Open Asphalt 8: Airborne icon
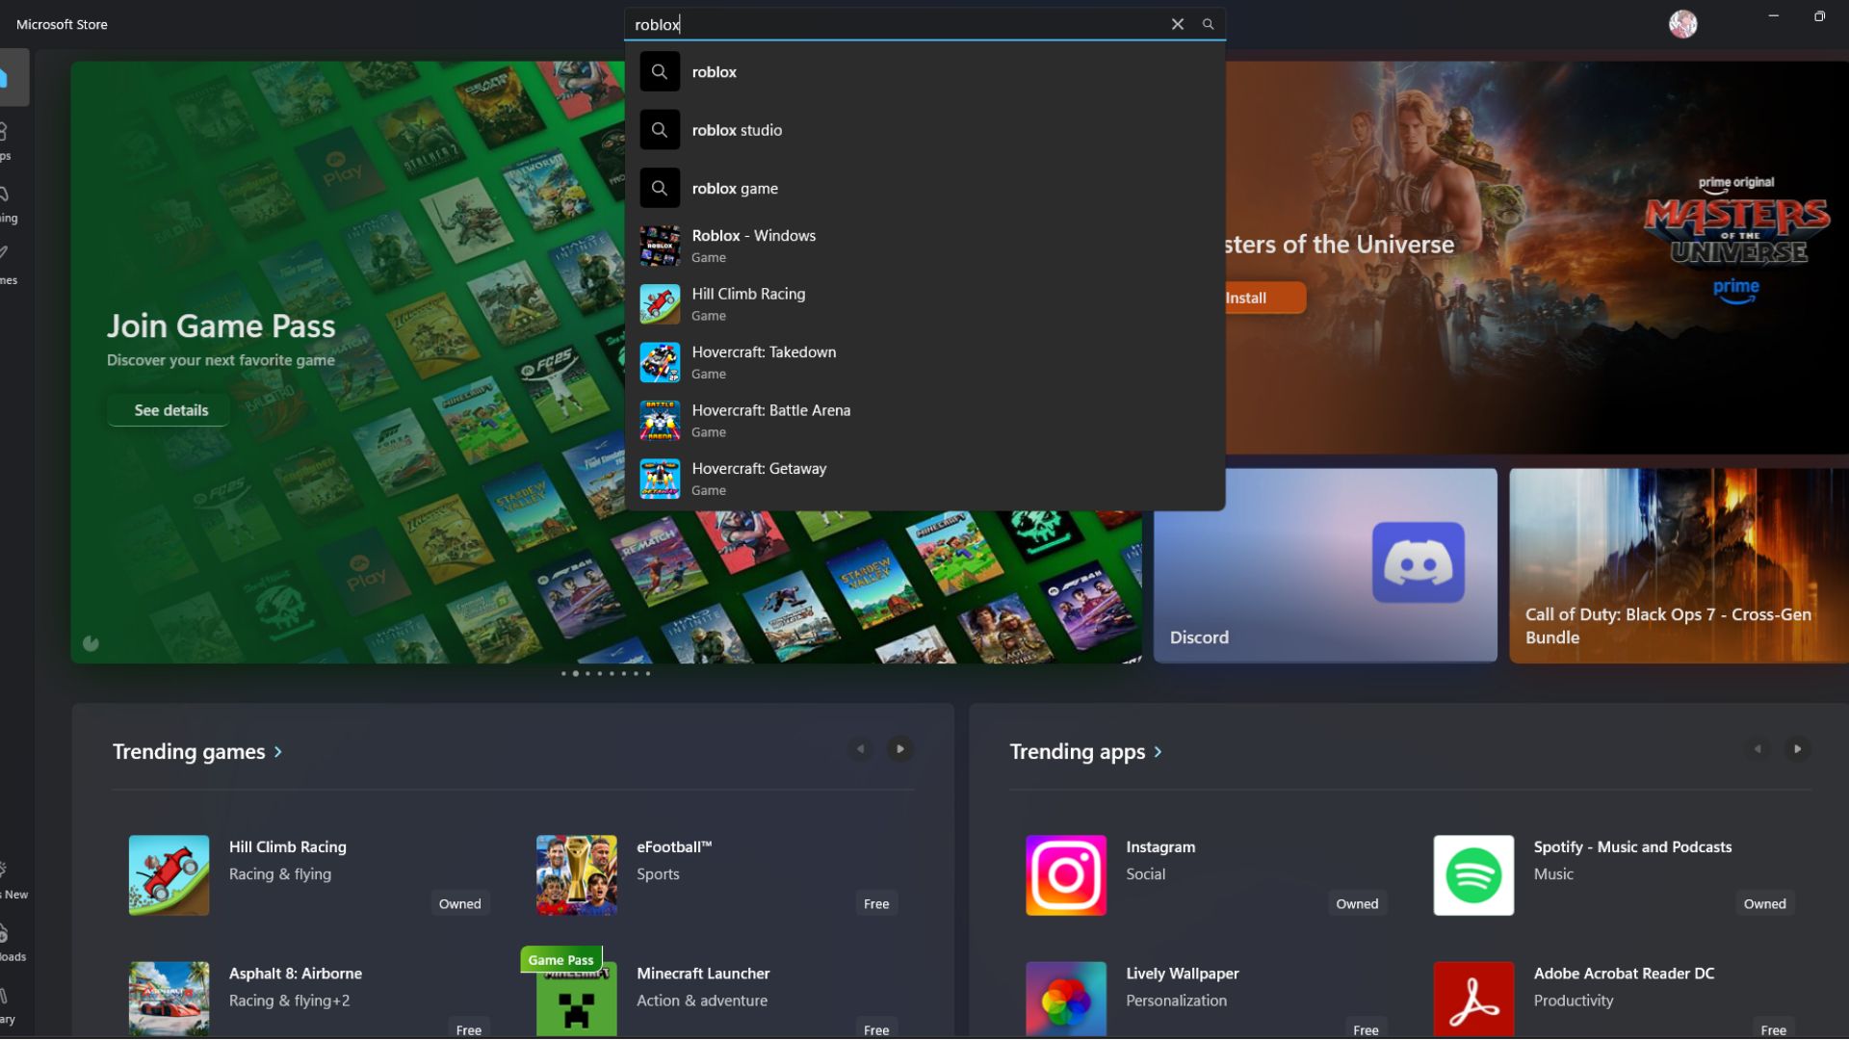 coord(169,1000)
